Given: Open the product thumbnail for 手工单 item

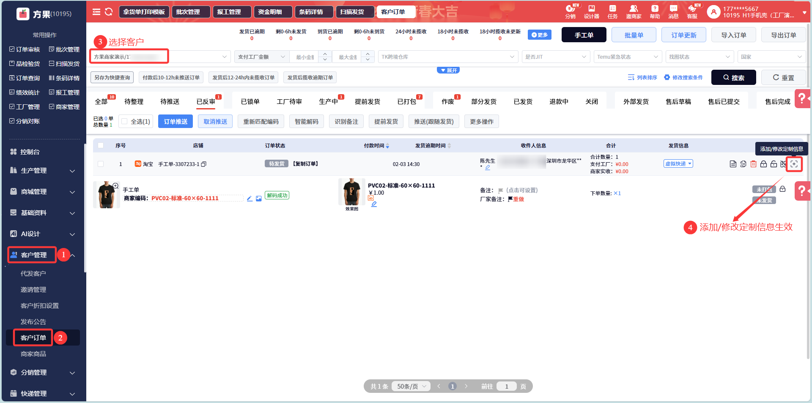Looking at the screenshot, I should [106, 195].
